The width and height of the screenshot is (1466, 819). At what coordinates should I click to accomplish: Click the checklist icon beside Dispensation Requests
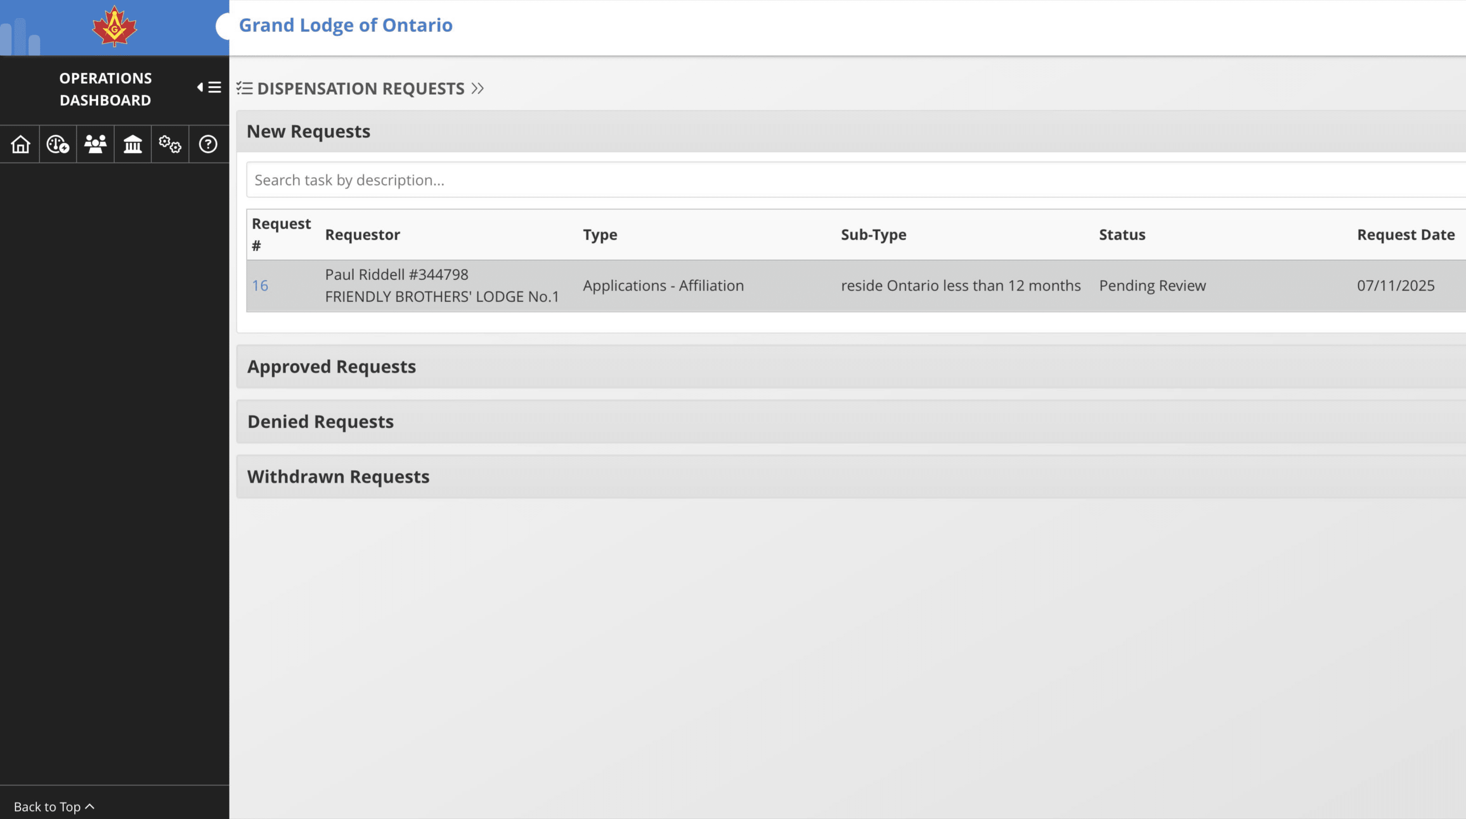click(245, 88)
